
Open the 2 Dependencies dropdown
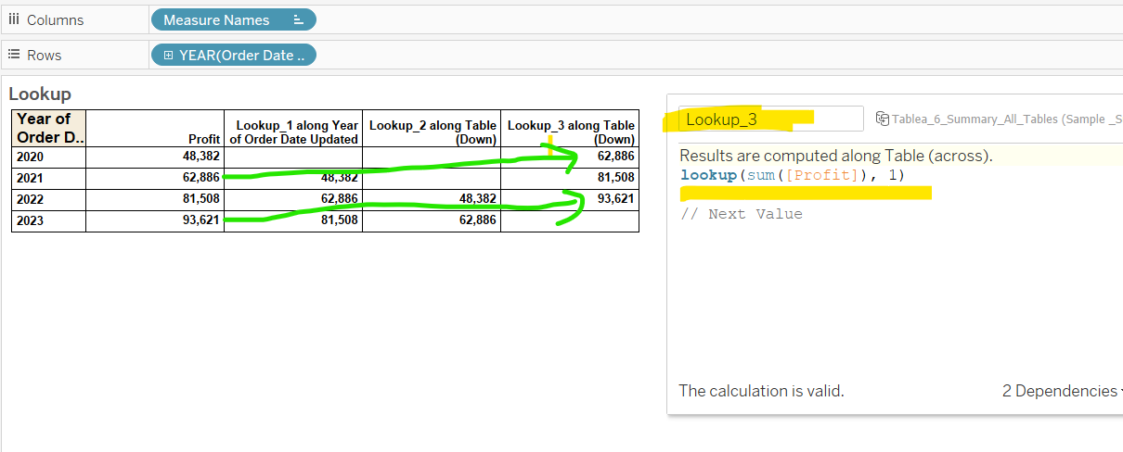point(1062,391)
